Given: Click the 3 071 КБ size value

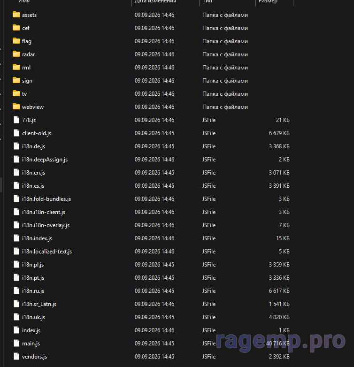Looking at the screenshot, I should (279, 173).
